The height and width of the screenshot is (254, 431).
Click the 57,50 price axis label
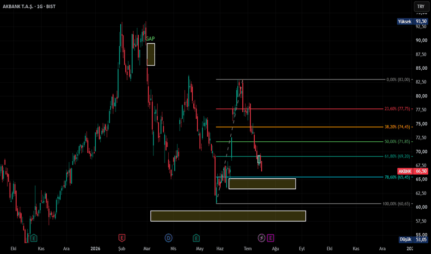(x=421, y=221)
